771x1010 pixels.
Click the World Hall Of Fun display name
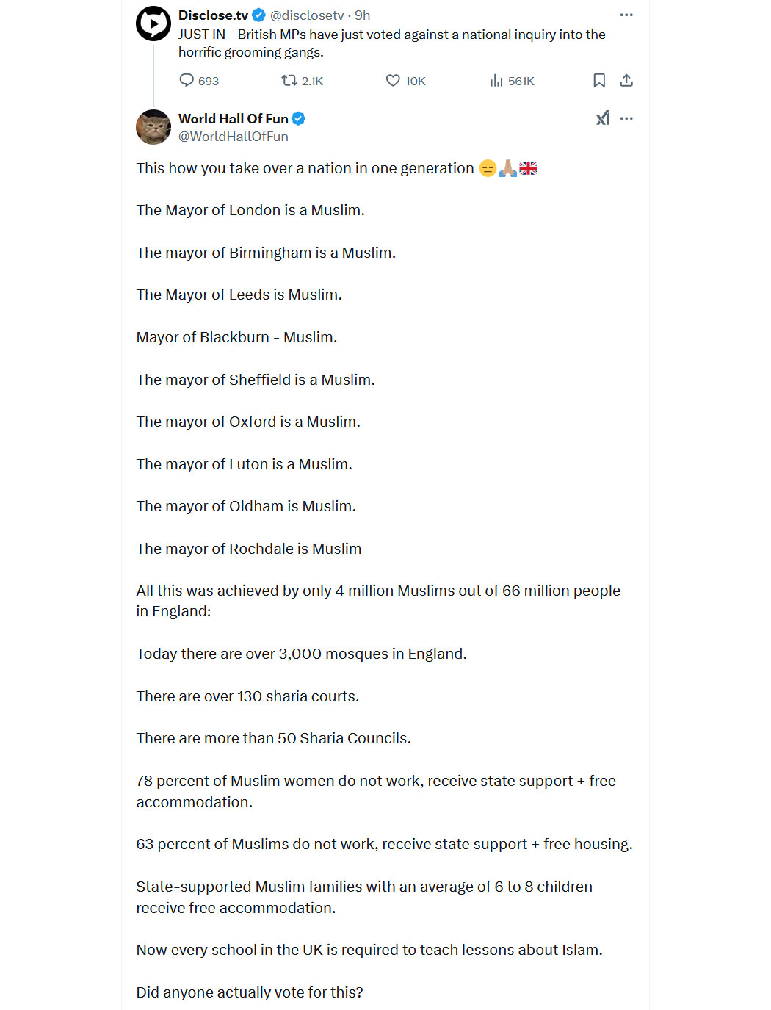(234, 119)
